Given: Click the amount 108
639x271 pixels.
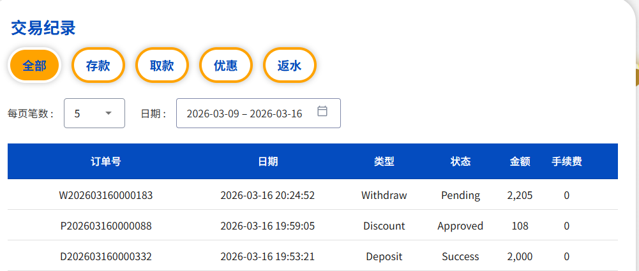Looking at the screenshot, I should (x=520, y=226).
